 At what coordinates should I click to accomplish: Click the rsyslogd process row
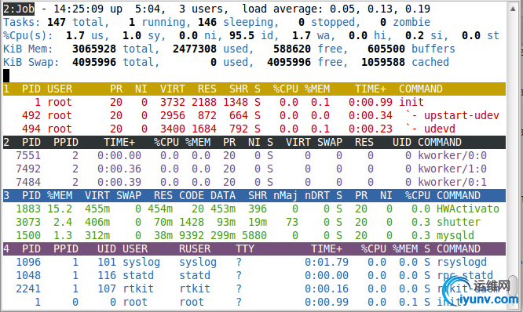pyautogui.click(x=254, y=262)
